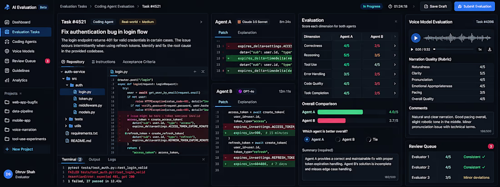Expand the utils folder
500x187 pixels.
[66, 126]
